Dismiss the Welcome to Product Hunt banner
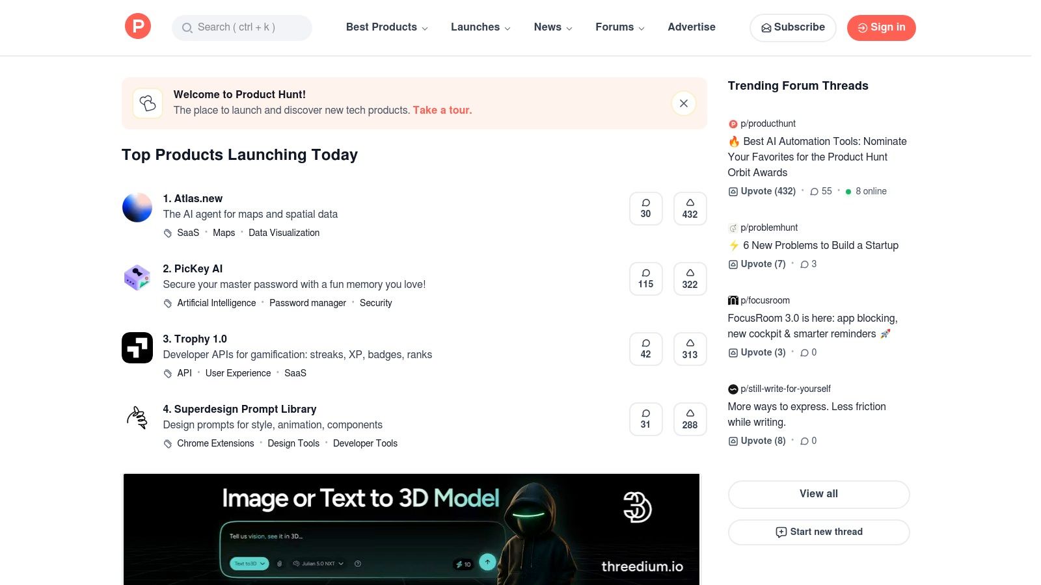This screenshot has height=585, width=1041. point(683,103)
